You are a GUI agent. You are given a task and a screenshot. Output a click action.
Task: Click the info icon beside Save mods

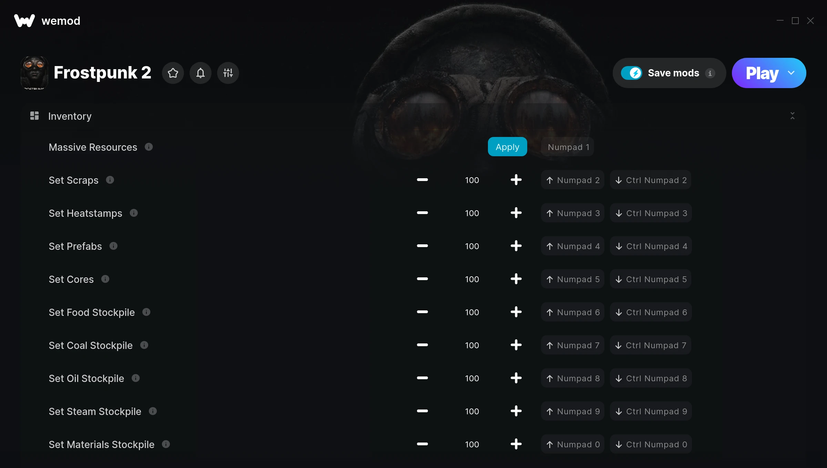pos(710,73)
